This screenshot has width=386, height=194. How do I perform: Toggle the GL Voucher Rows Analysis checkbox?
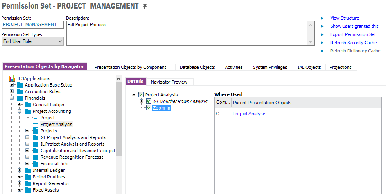[149, 101]
